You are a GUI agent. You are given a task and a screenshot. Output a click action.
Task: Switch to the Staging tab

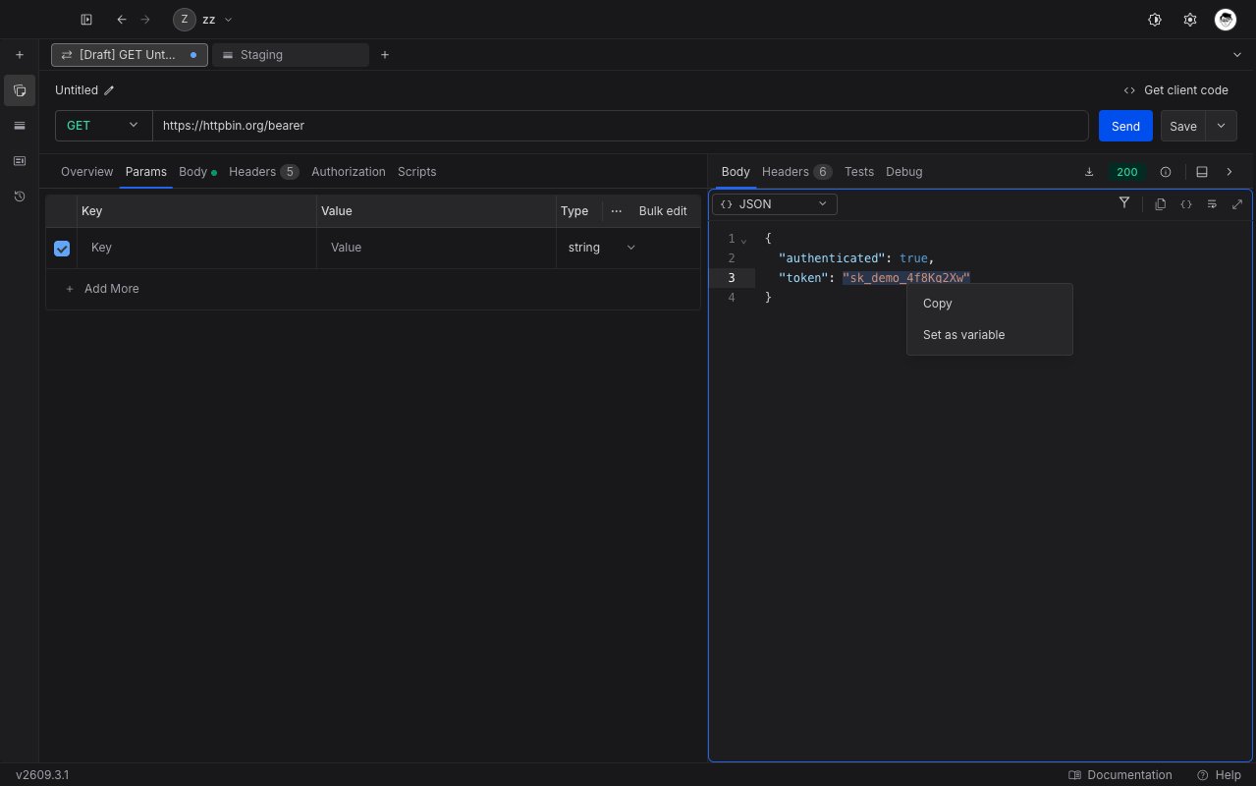tap(291, 55)
